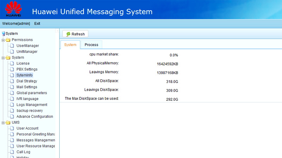Click the cpu market share label
This screenshot has width=282, height=158.
(104, 54)
